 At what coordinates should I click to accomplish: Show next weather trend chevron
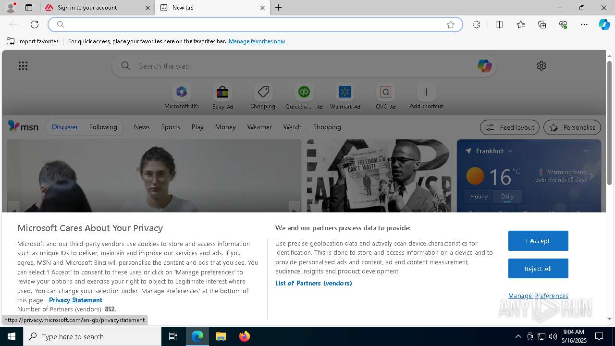[x=591, y=176]
